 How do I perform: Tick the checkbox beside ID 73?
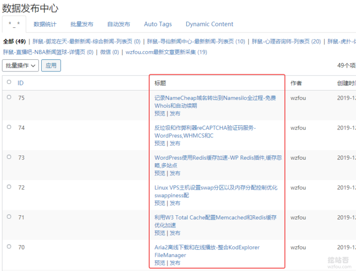pos(9,157)
